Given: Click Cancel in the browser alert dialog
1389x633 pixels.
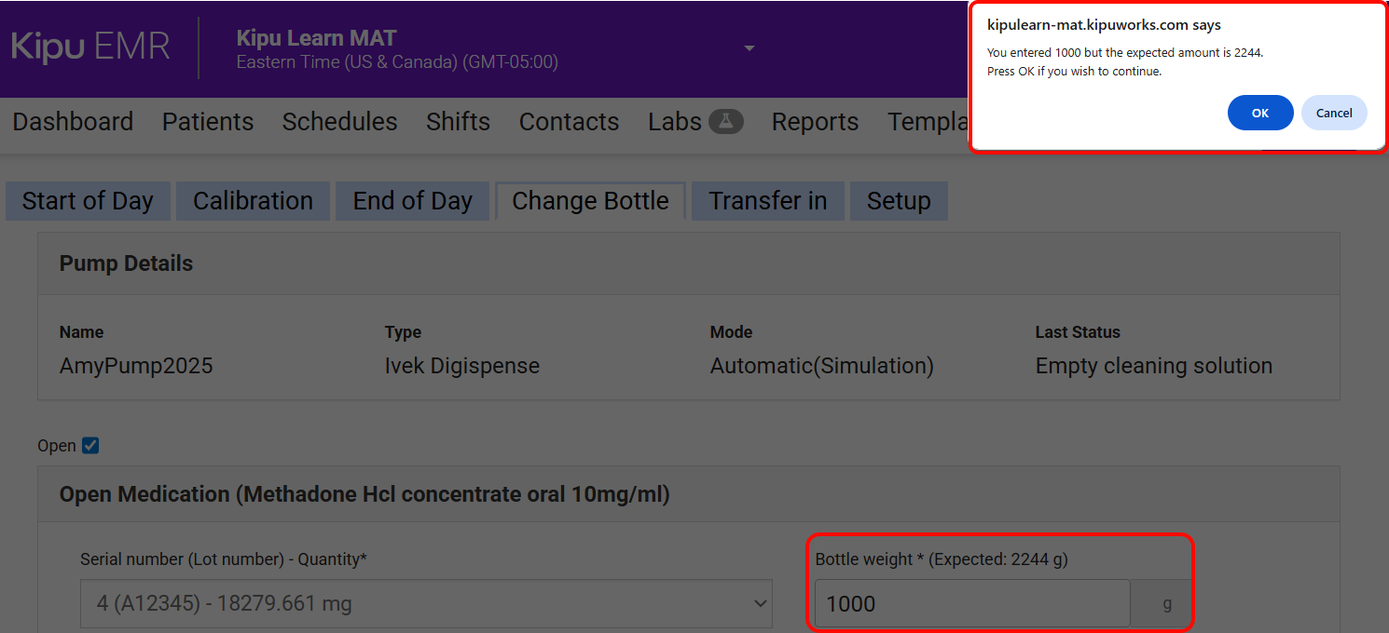Looking at the screenshot, I should [x=1333, y=113].
